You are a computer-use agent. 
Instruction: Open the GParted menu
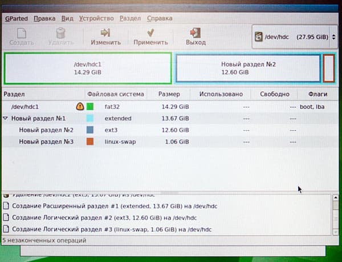point(17,19)
